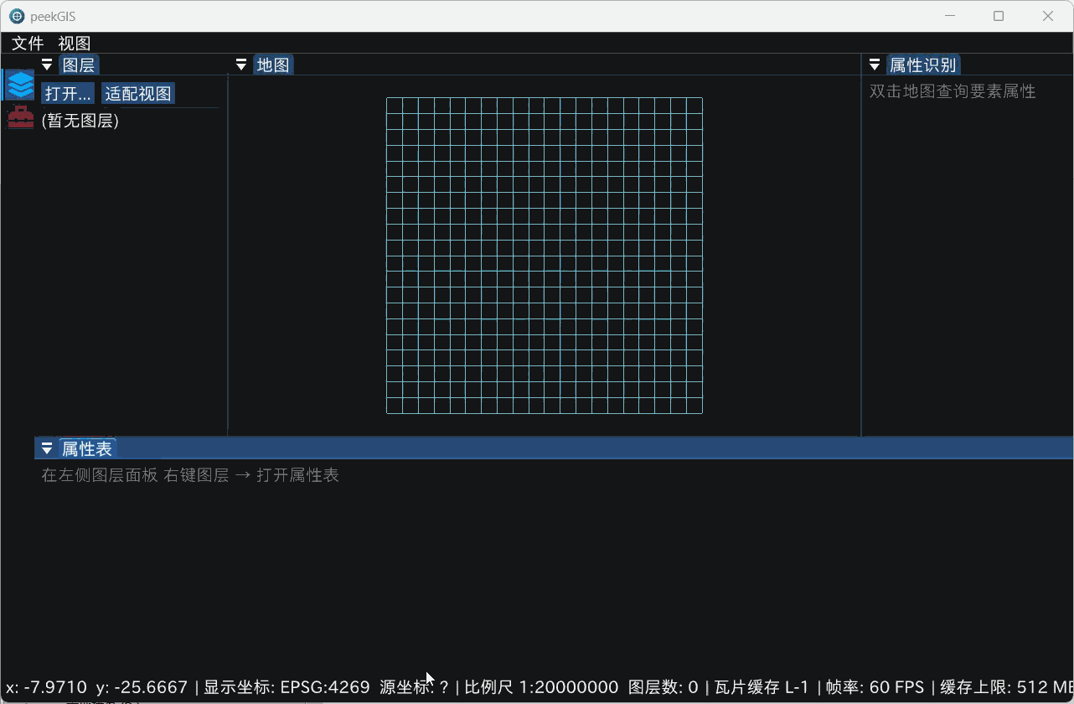This screenshot has height=704, width=1074.
Task: Collapse the 属性识别 panel triangle
Action: pyautogui.click(x=875, y=65)
